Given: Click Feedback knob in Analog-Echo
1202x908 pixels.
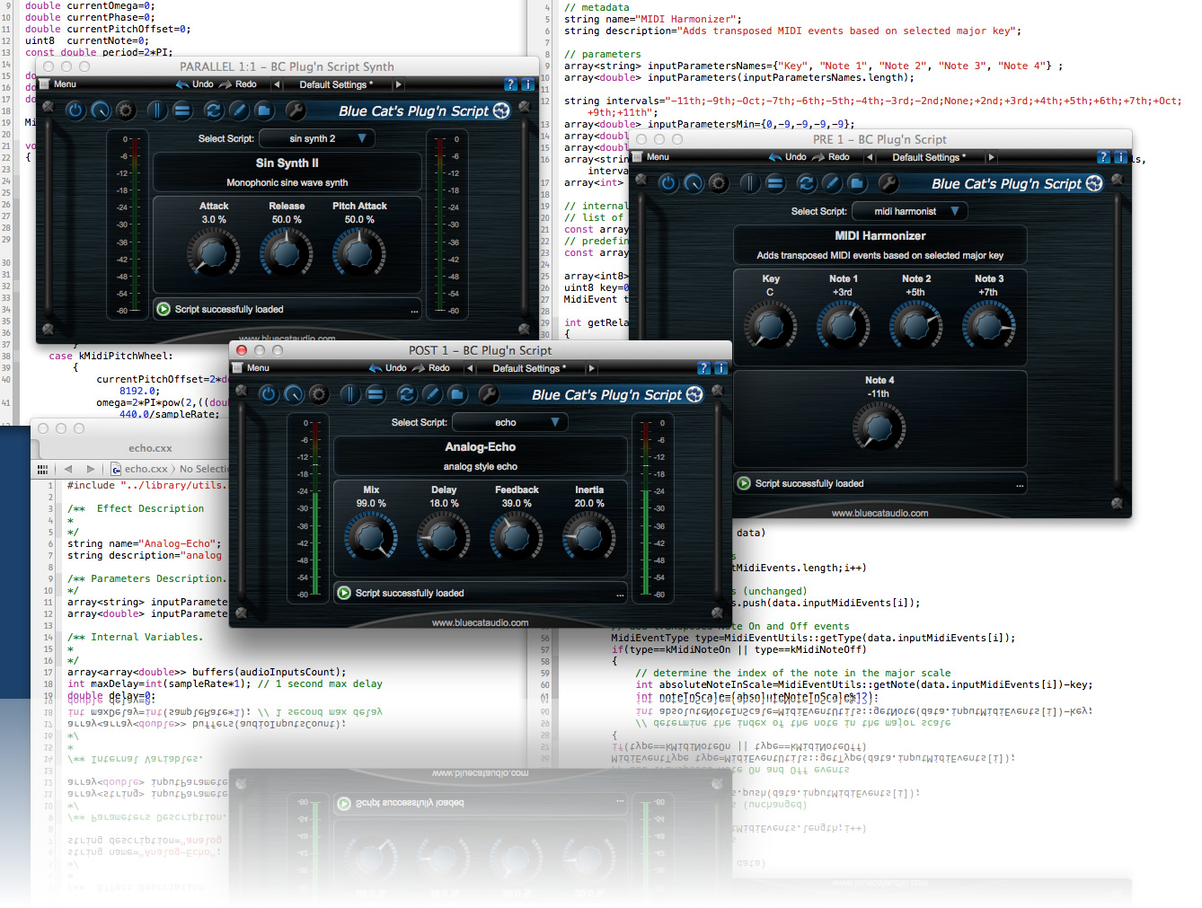Looking at the screenshot, I should [517, 537].
